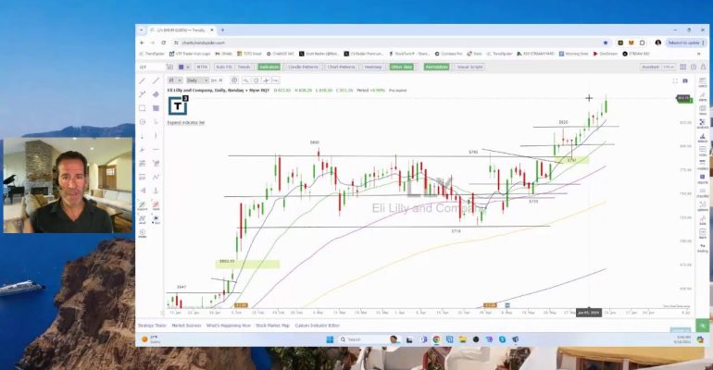Toggle the Indicators button
Viewport: 713px width, 370px height.
(269, 67)
